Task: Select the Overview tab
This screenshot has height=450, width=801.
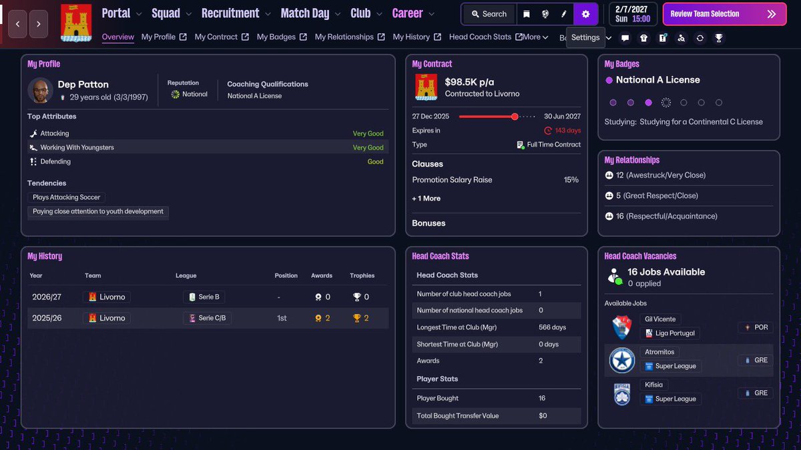Action: (118, 37)
